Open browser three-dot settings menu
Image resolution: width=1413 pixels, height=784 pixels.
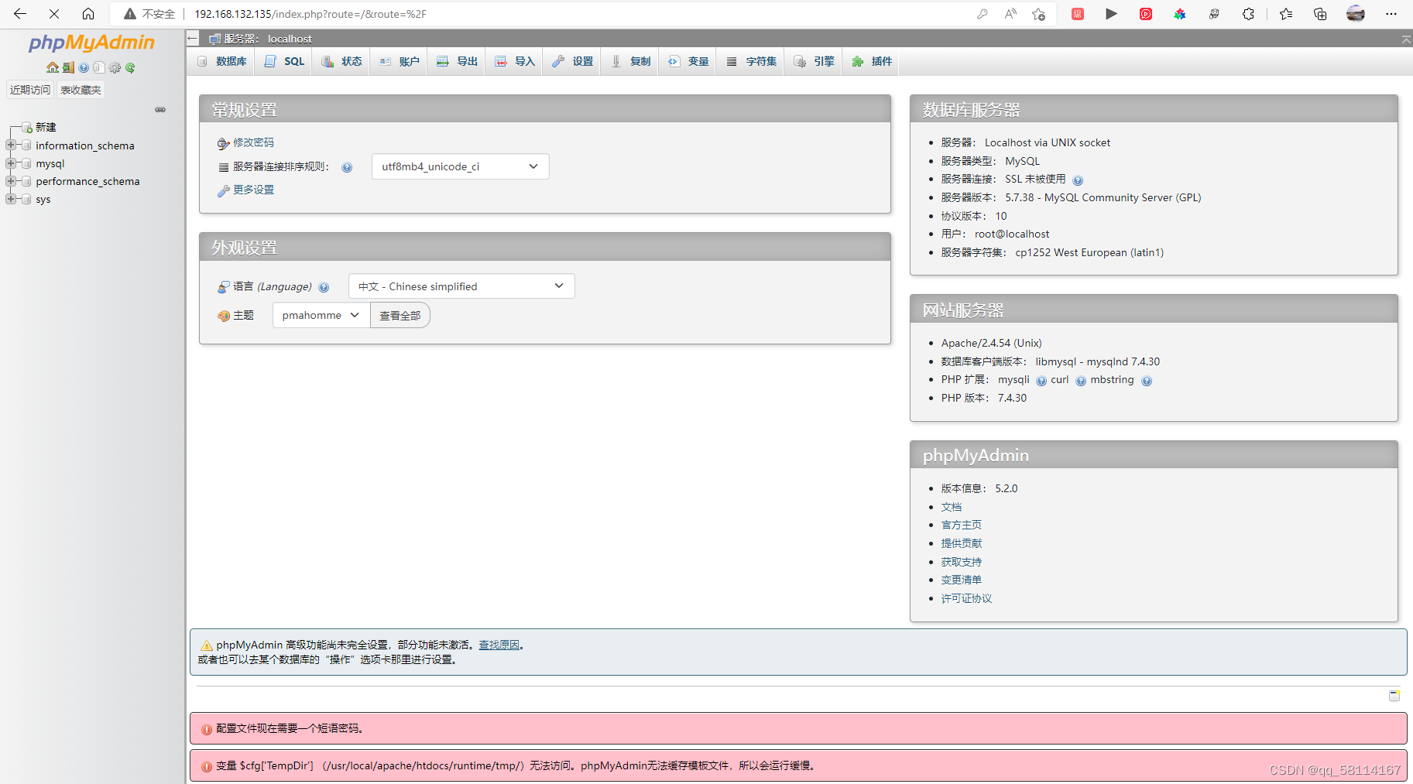1391,14
